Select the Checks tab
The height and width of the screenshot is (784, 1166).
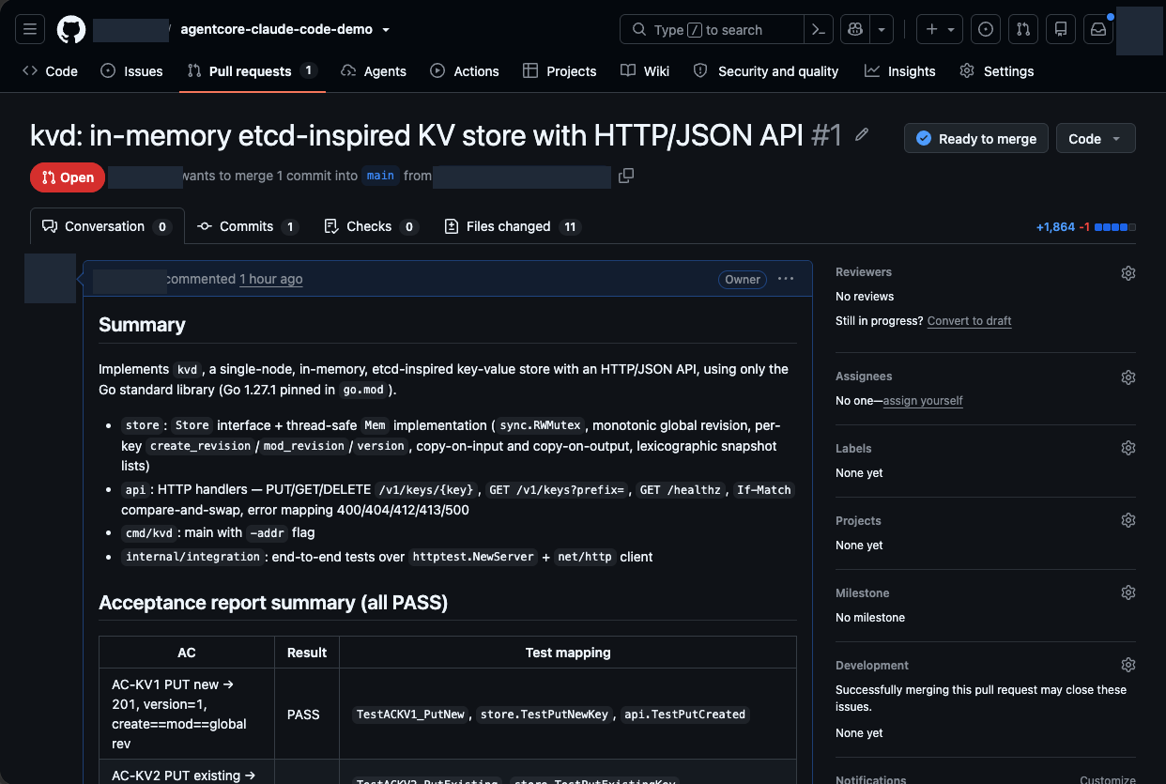click(371, 226)
